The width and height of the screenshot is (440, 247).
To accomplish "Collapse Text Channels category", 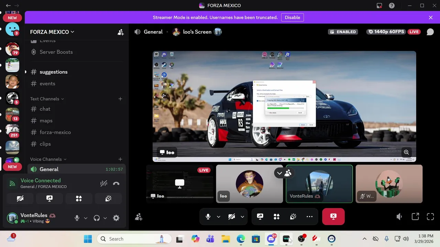I will click(47, 99).
